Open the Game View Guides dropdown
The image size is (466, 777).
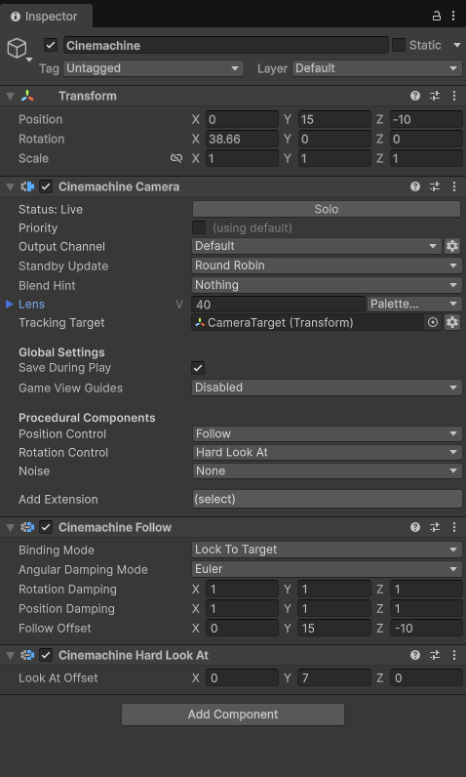point(327,388)
